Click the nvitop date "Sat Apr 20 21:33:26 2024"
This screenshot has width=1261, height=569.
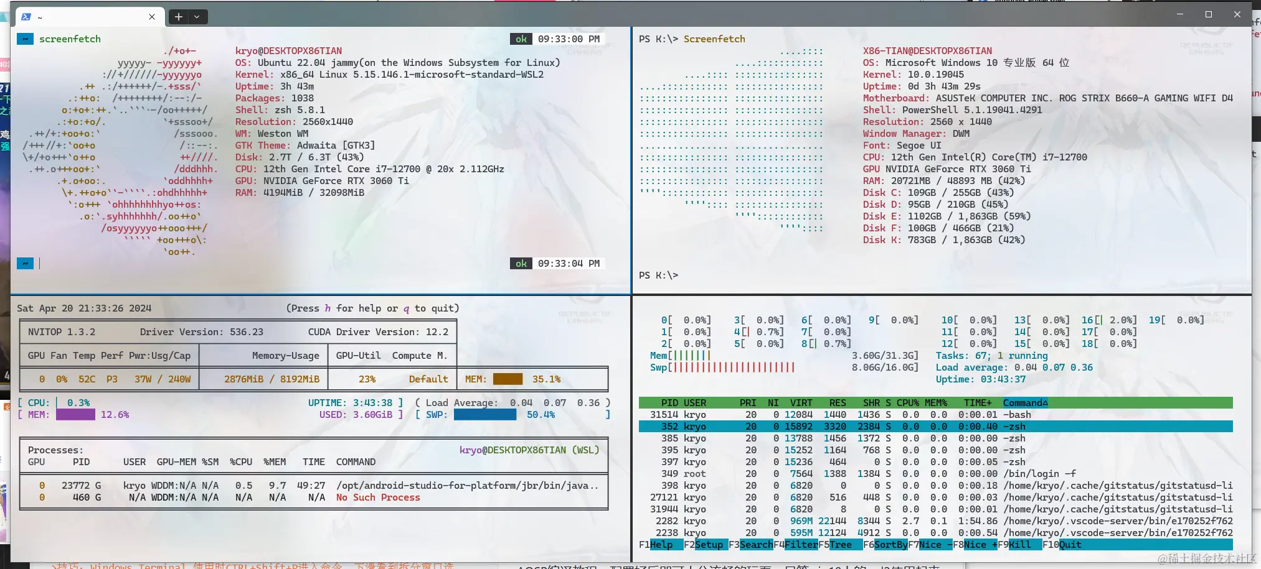point(84,308)
